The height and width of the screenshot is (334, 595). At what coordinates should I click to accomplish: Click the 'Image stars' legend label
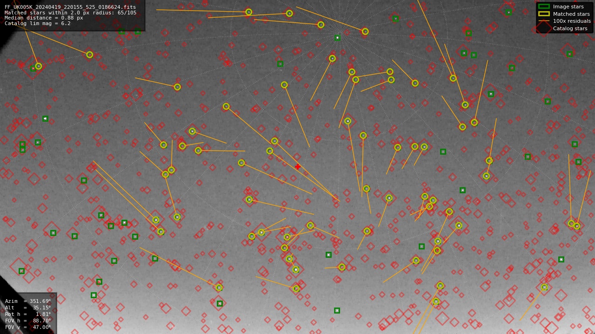pos(568,7)
